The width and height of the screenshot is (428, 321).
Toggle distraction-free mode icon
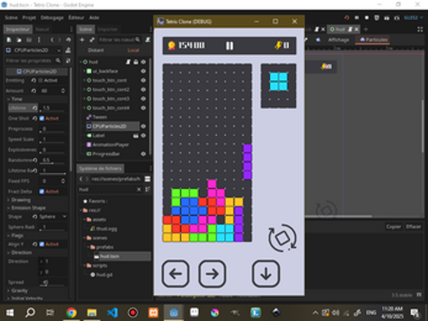point(420,30)
